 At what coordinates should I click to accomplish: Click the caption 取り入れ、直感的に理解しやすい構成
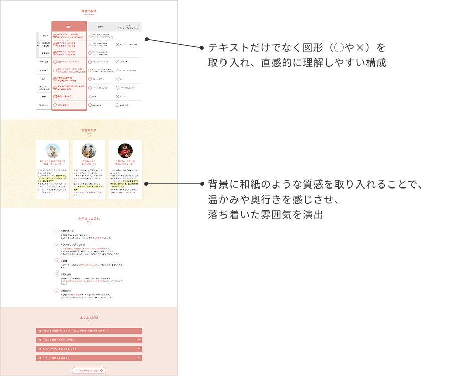[297, 63]
